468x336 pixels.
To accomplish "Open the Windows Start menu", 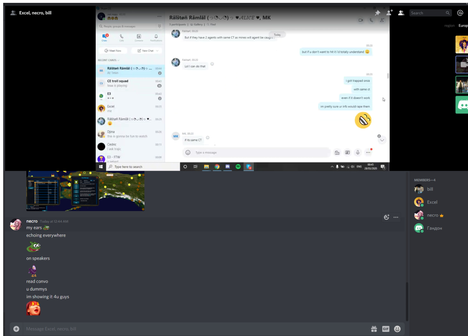I will pyautogui.click(x=101, y=167).
